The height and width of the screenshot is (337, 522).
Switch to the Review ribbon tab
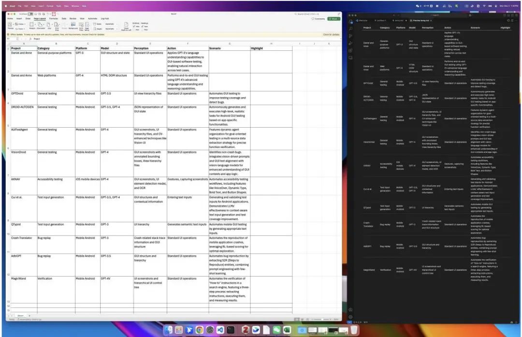tap(73, 19)
